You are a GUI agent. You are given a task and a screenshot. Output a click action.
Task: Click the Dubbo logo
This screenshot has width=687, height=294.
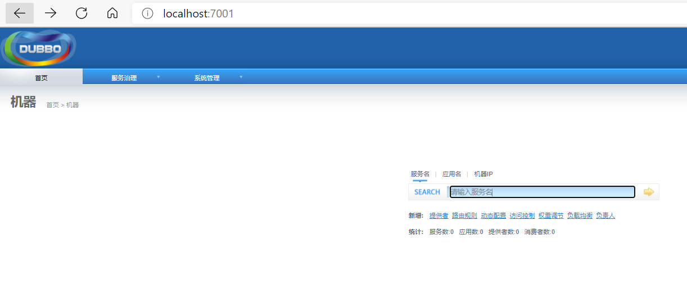38,48
